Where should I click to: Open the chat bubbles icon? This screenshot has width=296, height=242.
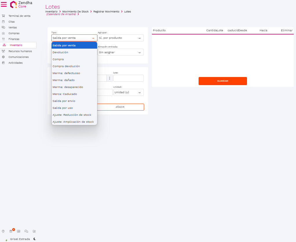coord(26,231)
